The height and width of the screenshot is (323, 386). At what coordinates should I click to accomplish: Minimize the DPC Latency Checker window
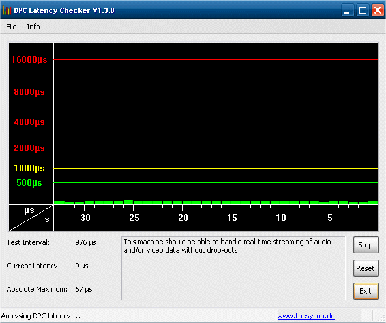point(348,10)
